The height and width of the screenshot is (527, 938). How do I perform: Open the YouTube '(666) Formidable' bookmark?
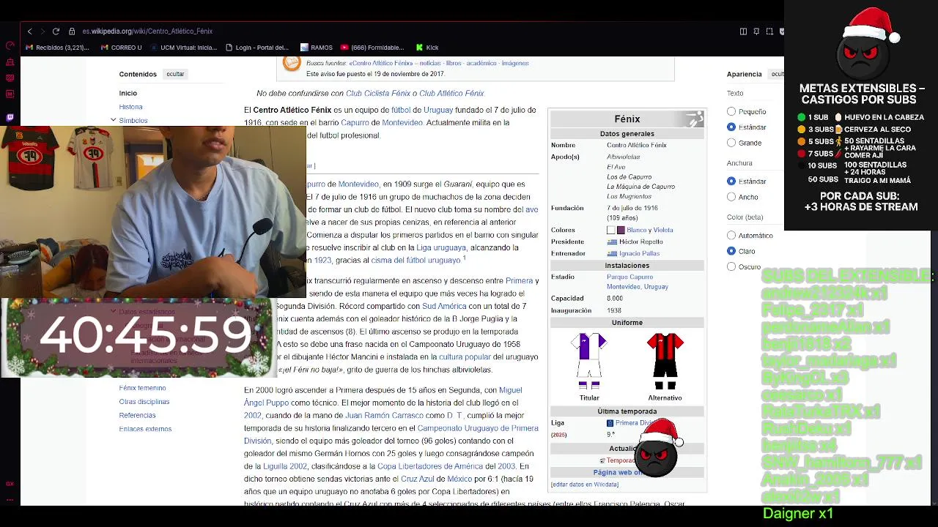[372, 48]
